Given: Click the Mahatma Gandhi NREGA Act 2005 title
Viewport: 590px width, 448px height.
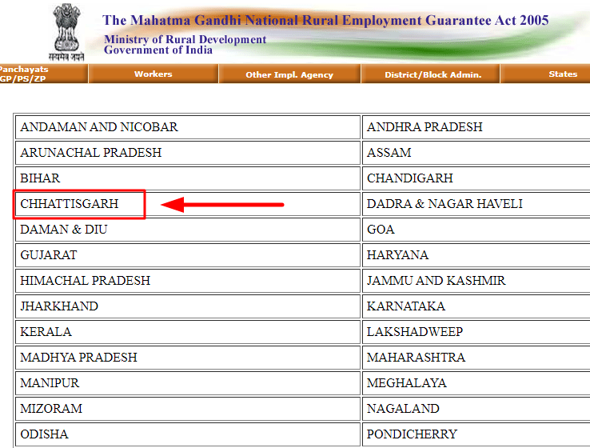Looking at the screenshot, I should [x=325, y=20].
